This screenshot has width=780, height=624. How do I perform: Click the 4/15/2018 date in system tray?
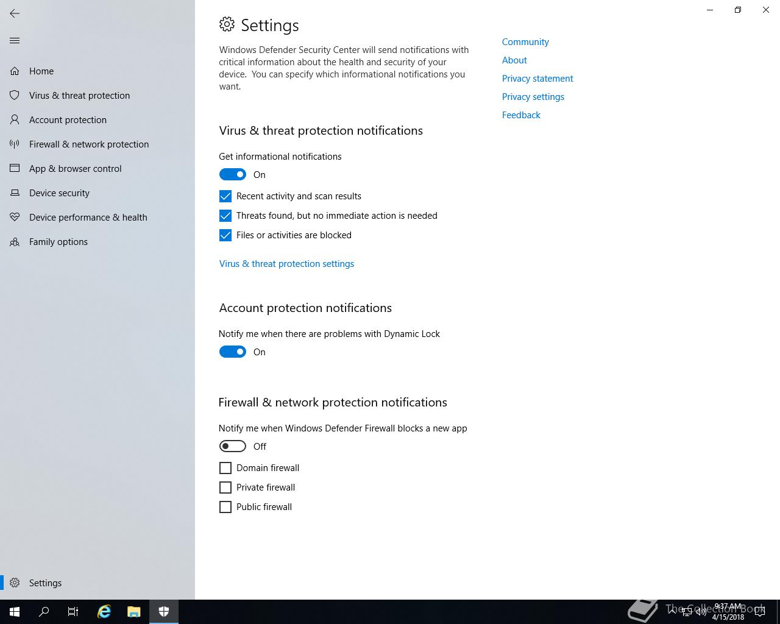pyautogui.click(x=728, y=617)
